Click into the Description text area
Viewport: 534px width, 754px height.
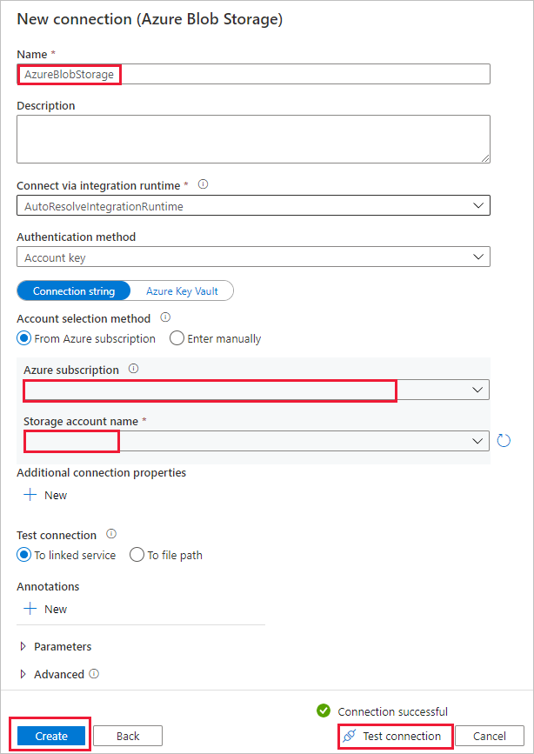click(x=253, y=139)
